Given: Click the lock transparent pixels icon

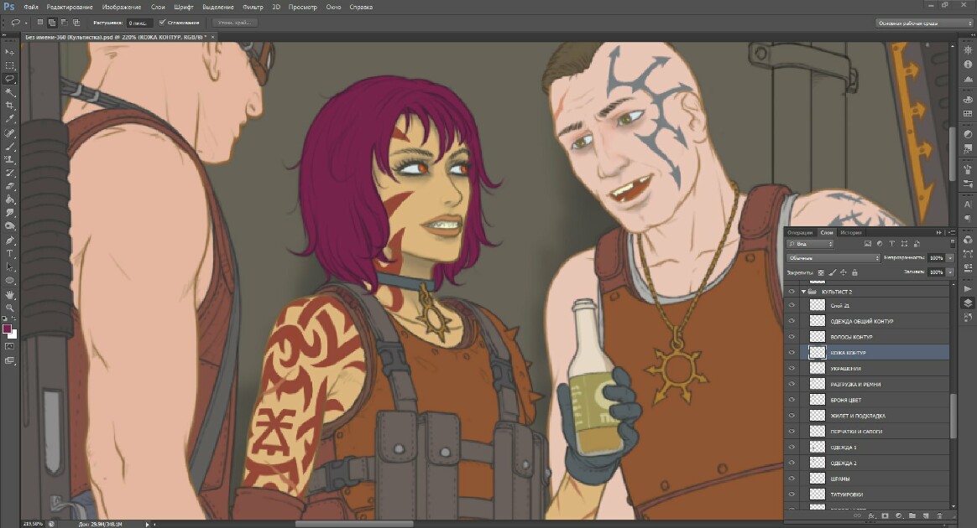Looking at the screenshot, I should 821,272.
